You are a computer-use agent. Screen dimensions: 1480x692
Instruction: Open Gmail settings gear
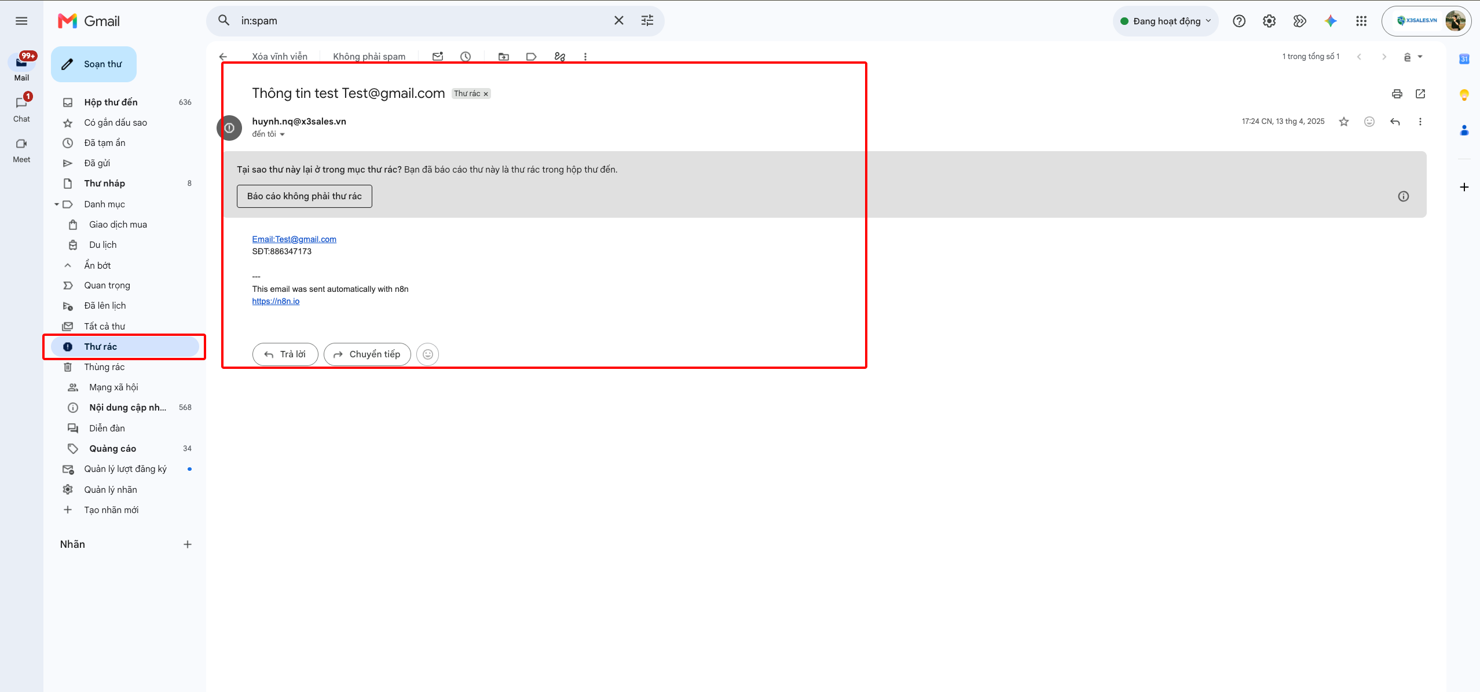click(1269, 21)
